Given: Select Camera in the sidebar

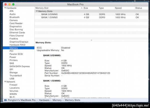Looking at the screenshot, I should [13, 20].
